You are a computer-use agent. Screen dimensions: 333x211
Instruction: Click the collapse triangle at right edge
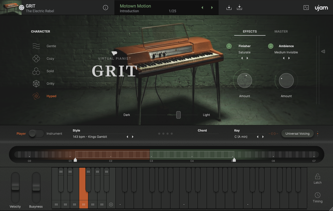[323, 52]
